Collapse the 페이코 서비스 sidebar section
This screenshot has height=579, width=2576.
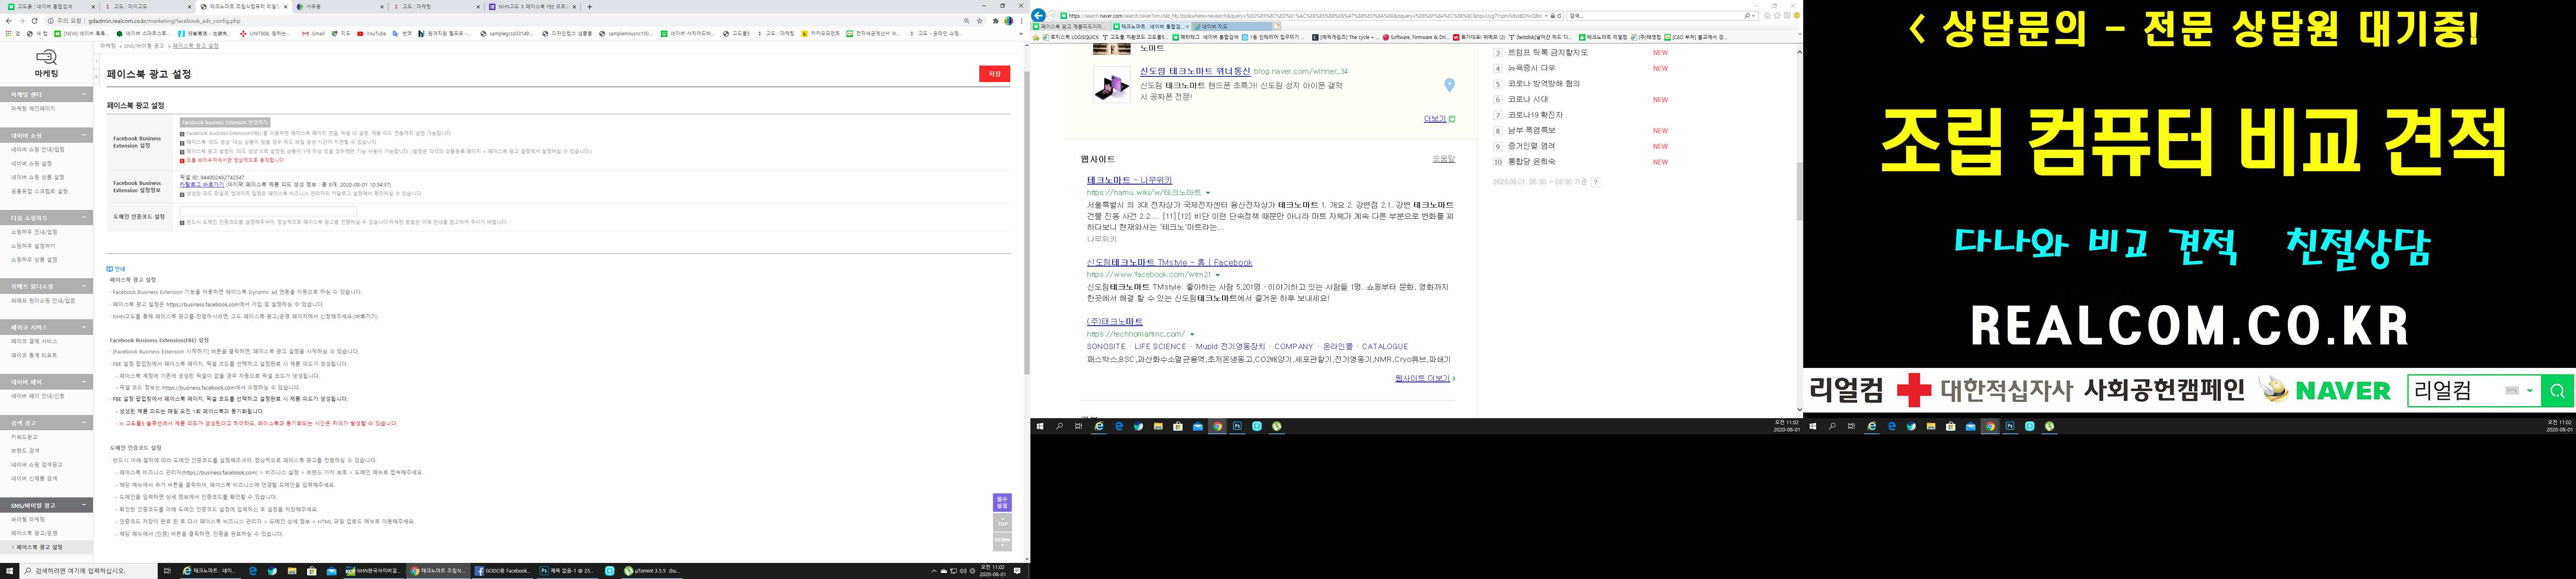[84, 326]
